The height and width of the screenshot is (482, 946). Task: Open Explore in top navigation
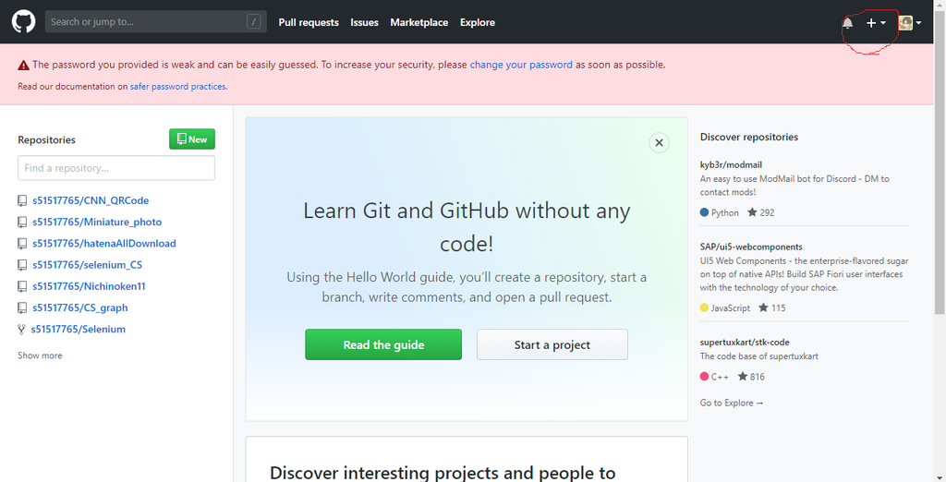[478, 22]
